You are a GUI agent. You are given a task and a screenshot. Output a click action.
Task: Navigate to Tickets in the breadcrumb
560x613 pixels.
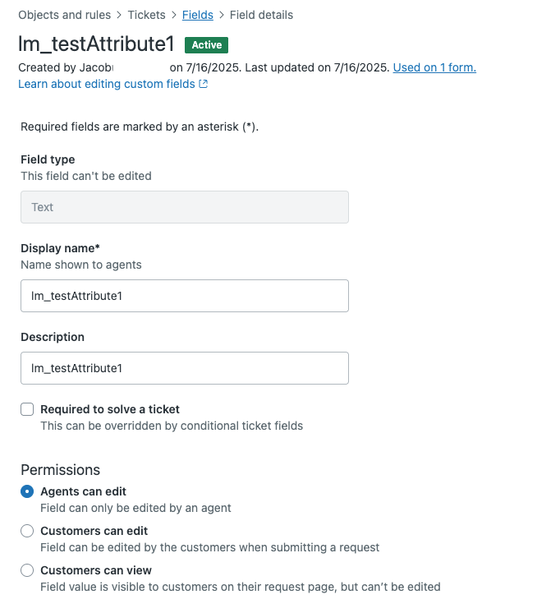pos(146,15)
